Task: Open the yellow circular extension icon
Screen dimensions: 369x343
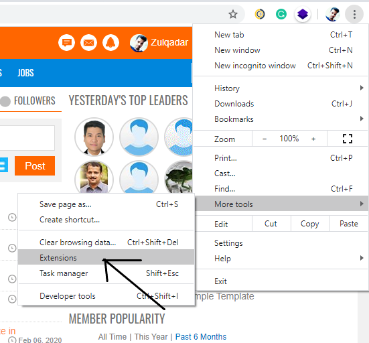Action: [x=260, y=14]
